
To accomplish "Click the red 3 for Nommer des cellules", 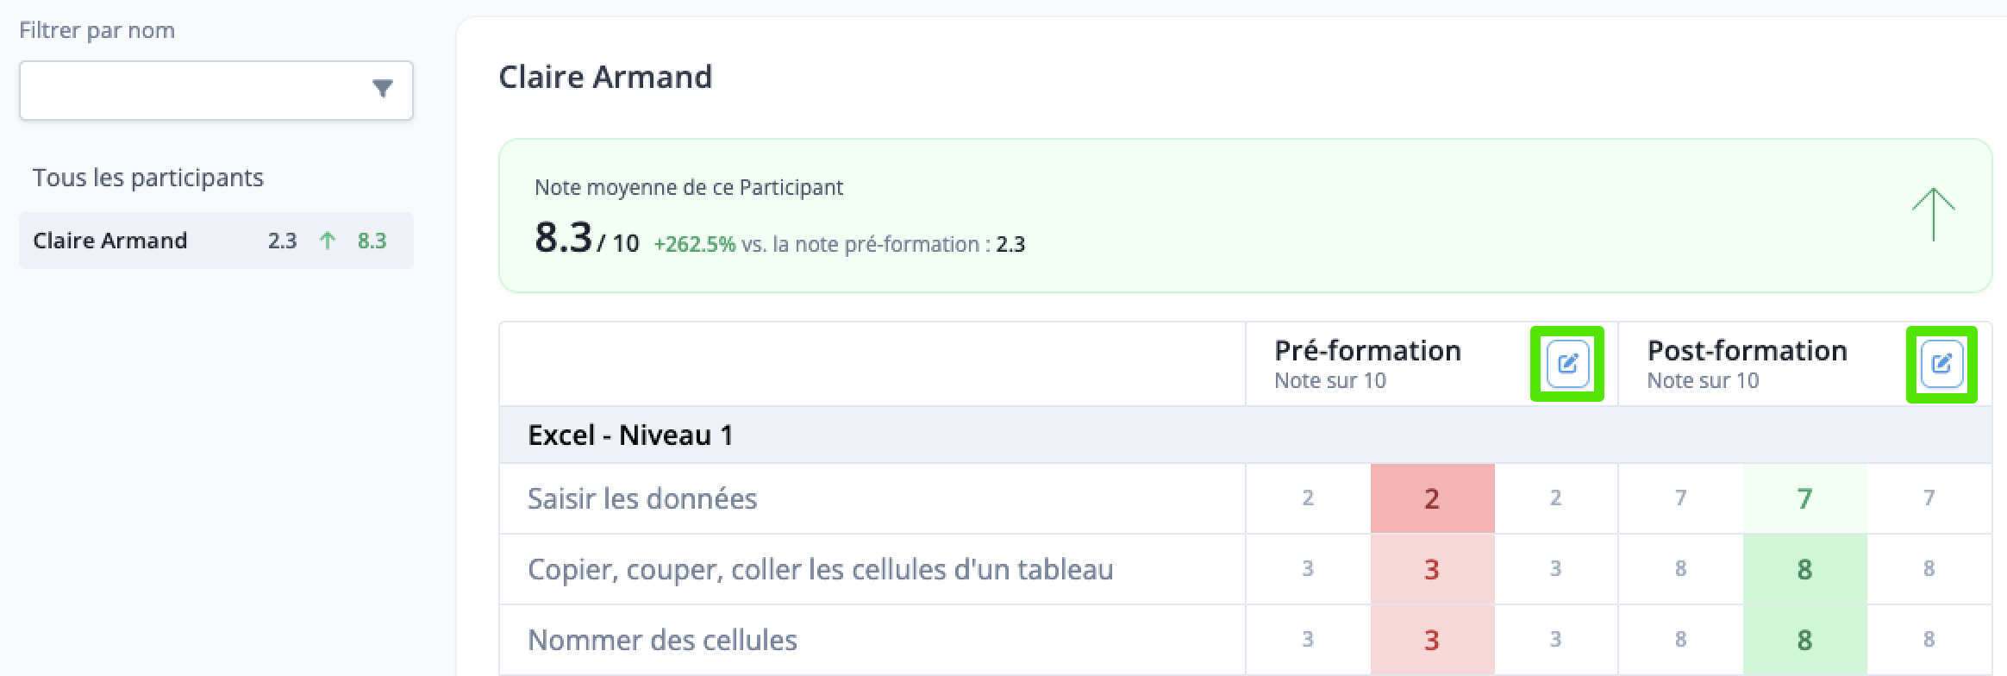I will (1432, 640).
